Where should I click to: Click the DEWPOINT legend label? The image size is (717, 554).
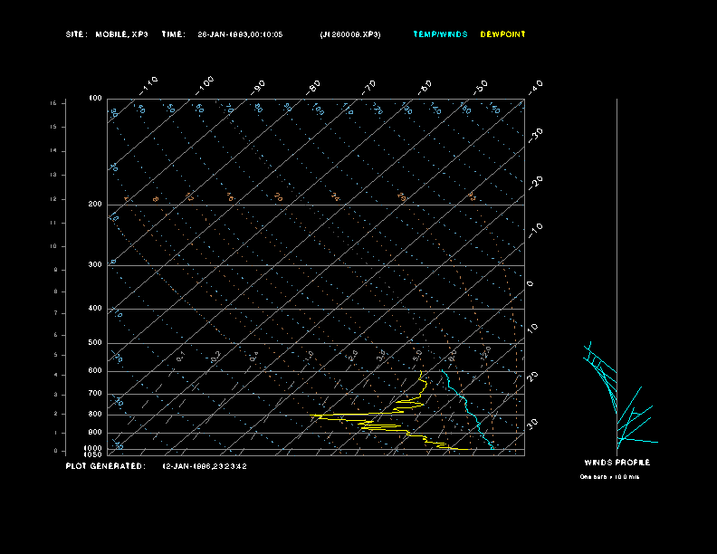[502, 34]
